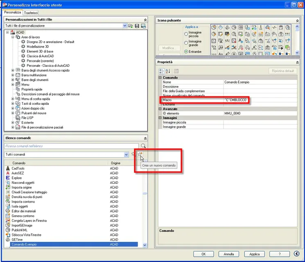The width and height of the screenshot is (305, 262).
Task: Pick the overlapping green squares icon
Action: pos(287,47)
